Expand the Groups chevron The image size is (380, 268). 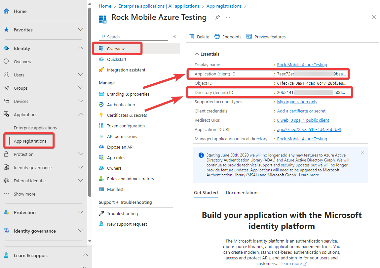pyautogui.click(x=80, y=88)
